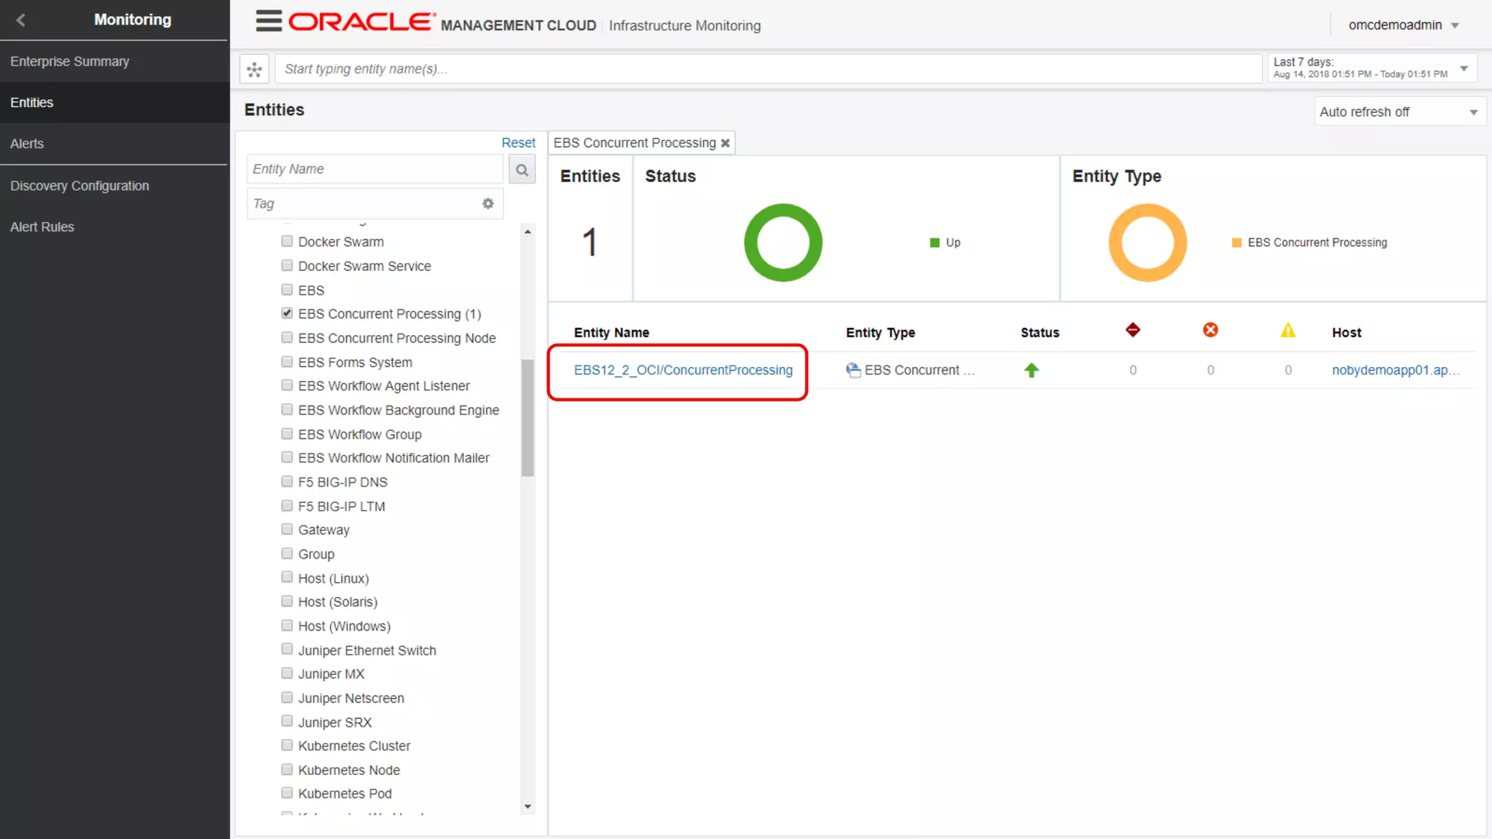Open the hamburger navigation menu
This screenshot has width=1492, height=839.
click(x=269, y=21)
